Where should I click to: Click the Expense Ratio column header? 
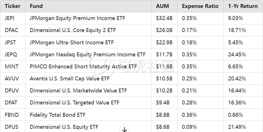(200, 6)
